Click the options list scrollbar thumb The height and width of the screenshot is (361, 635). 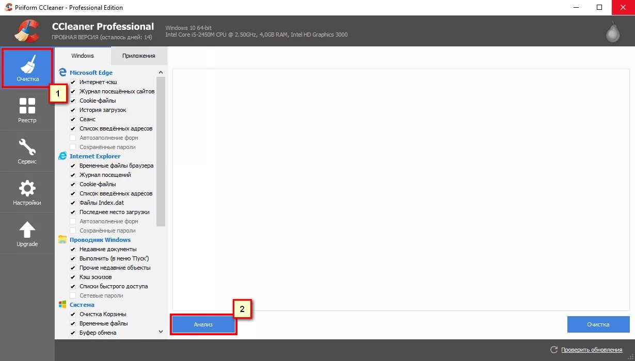point(161,152)
